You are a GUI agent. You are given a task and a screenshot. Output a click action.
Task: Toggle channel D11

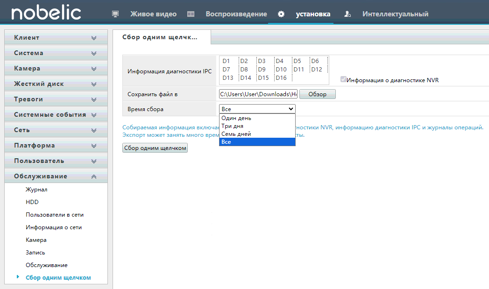point(298,70)
